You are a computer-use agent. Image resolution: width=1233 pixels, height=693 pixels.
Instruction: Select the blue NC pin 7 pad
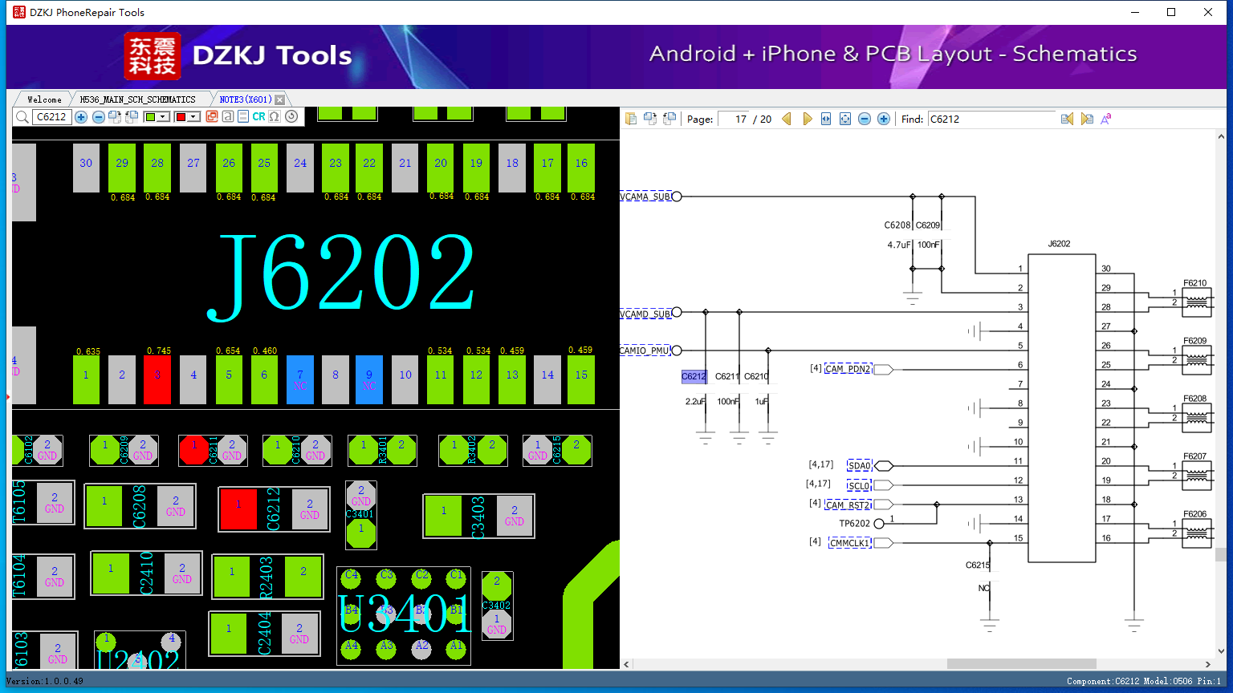tap(300, 380)
